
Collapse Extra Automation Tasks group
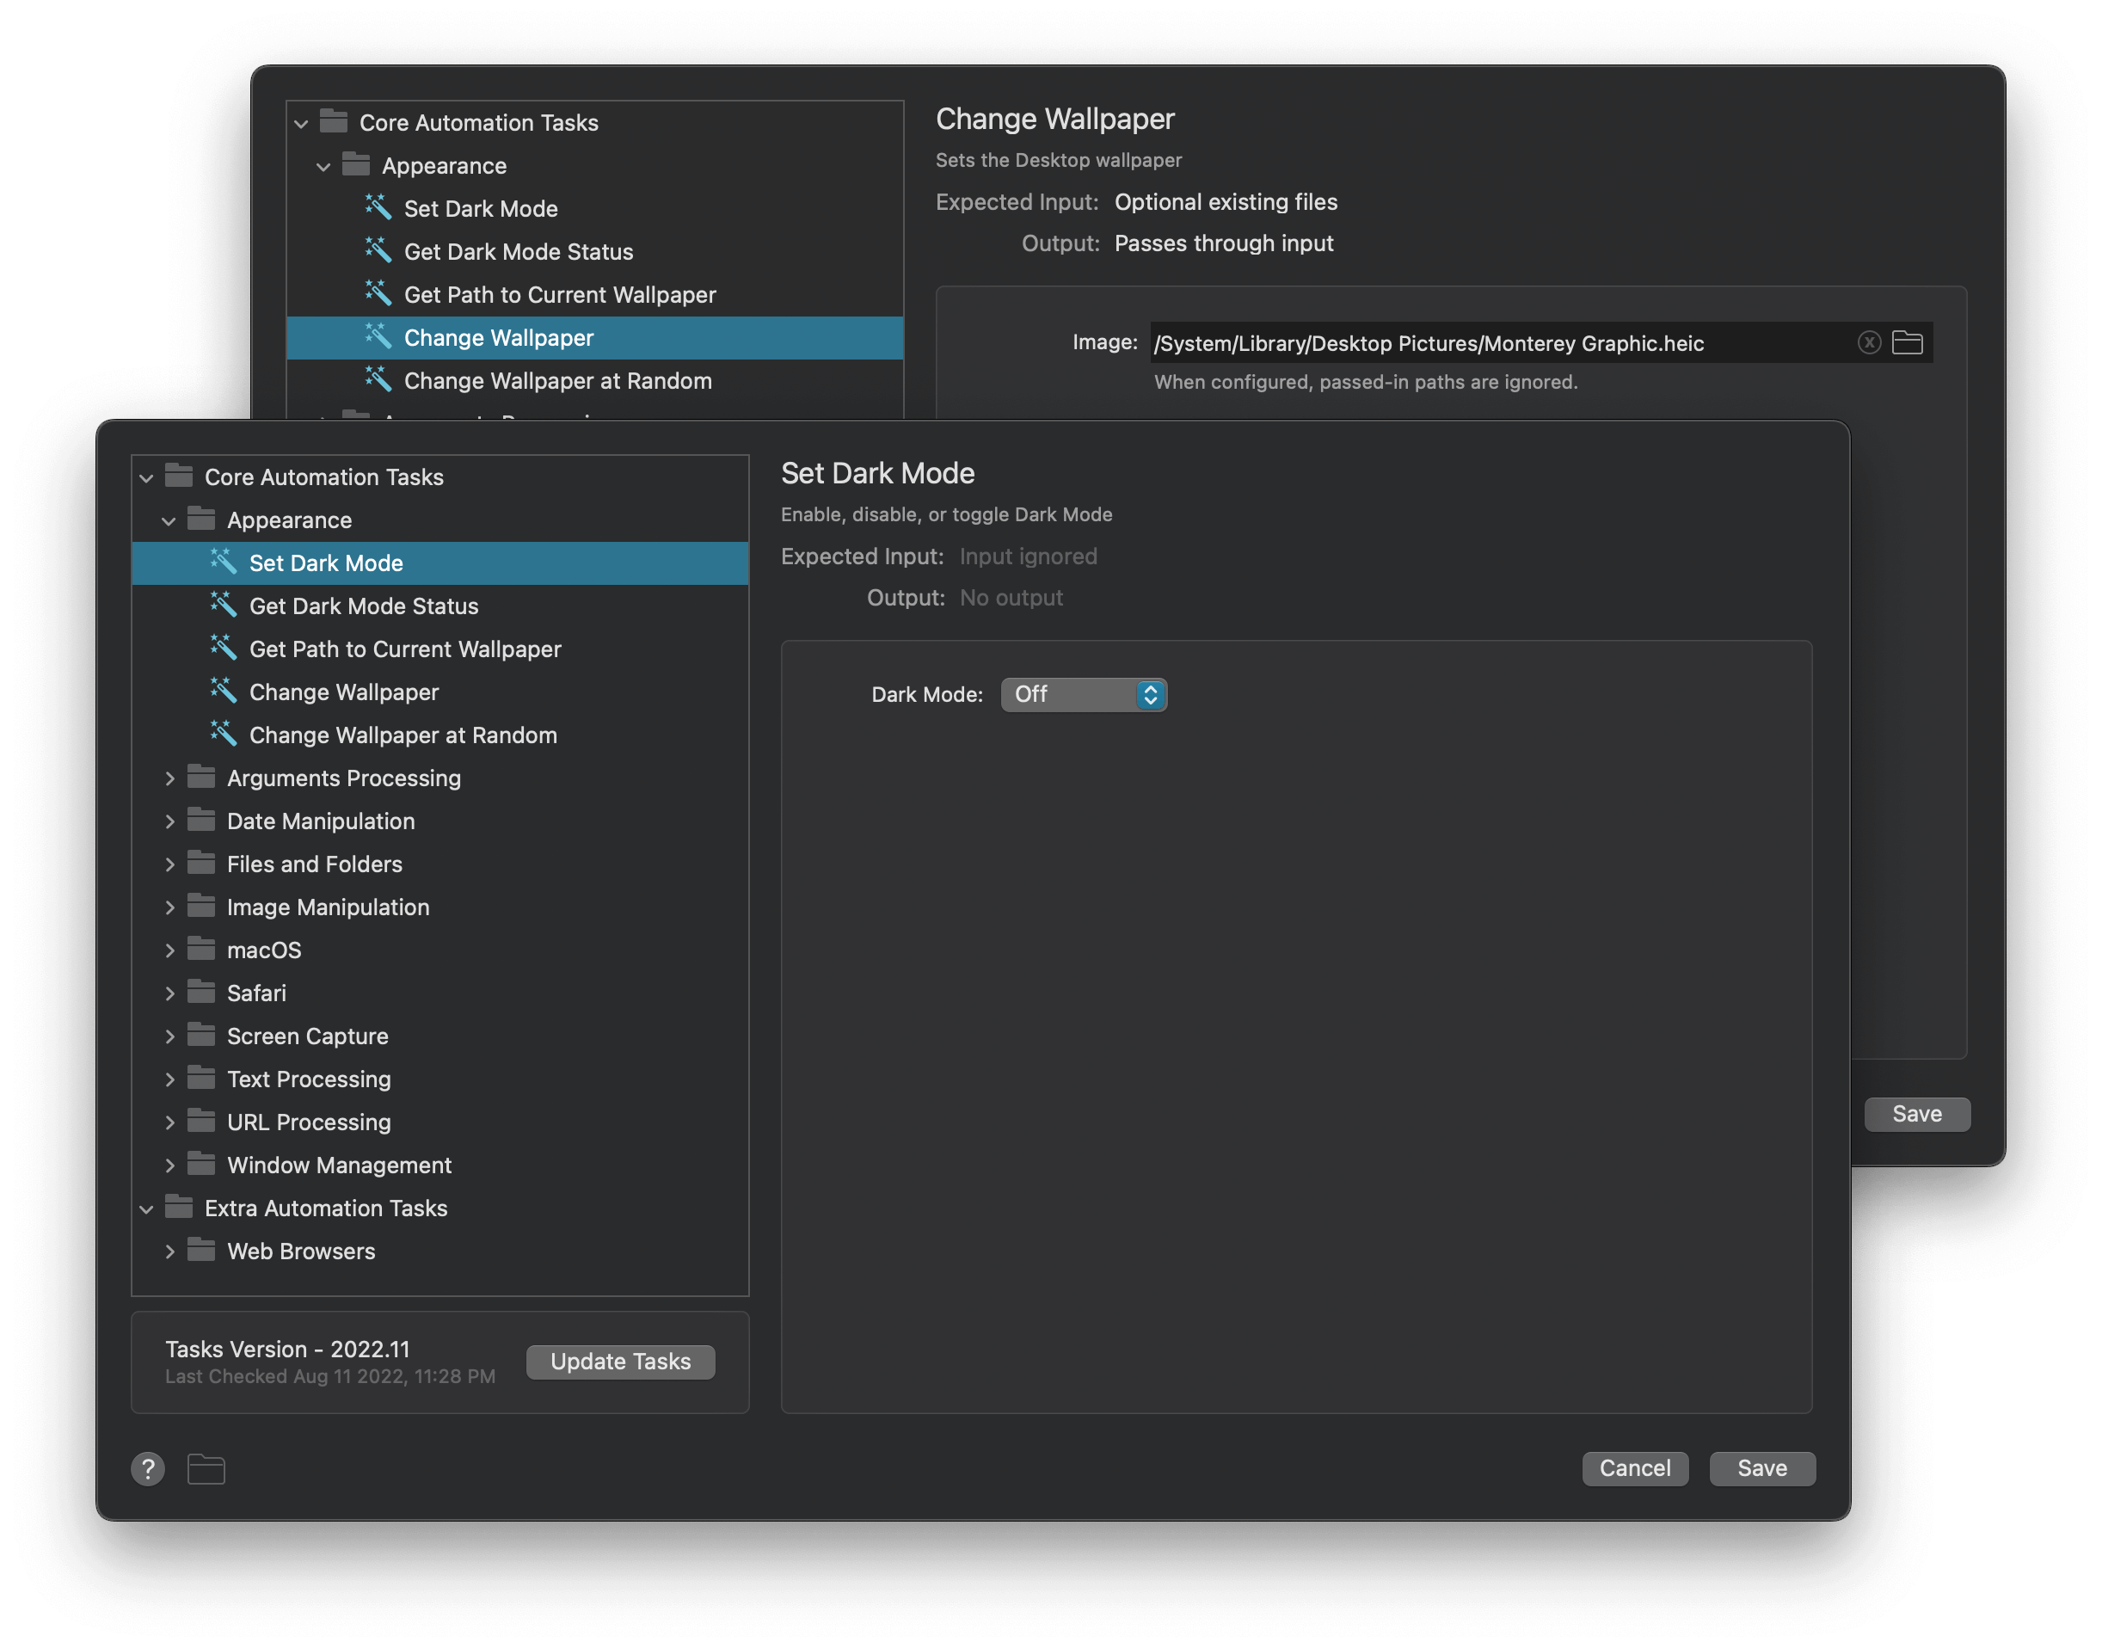click(x=146, y=1208)
